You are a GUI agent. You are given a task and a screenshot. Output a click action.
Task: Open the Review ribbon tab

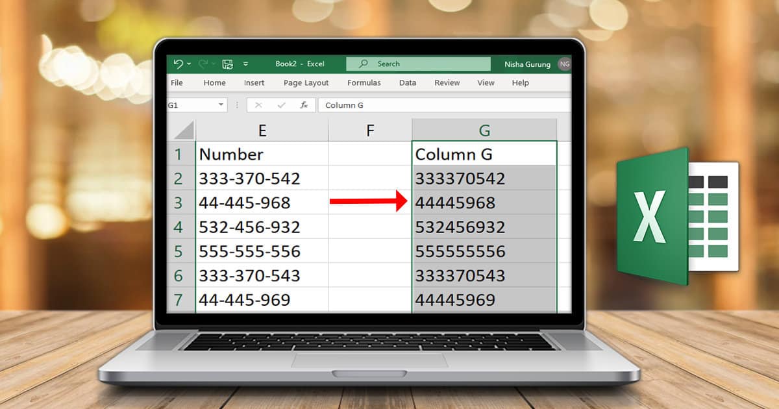447,82
